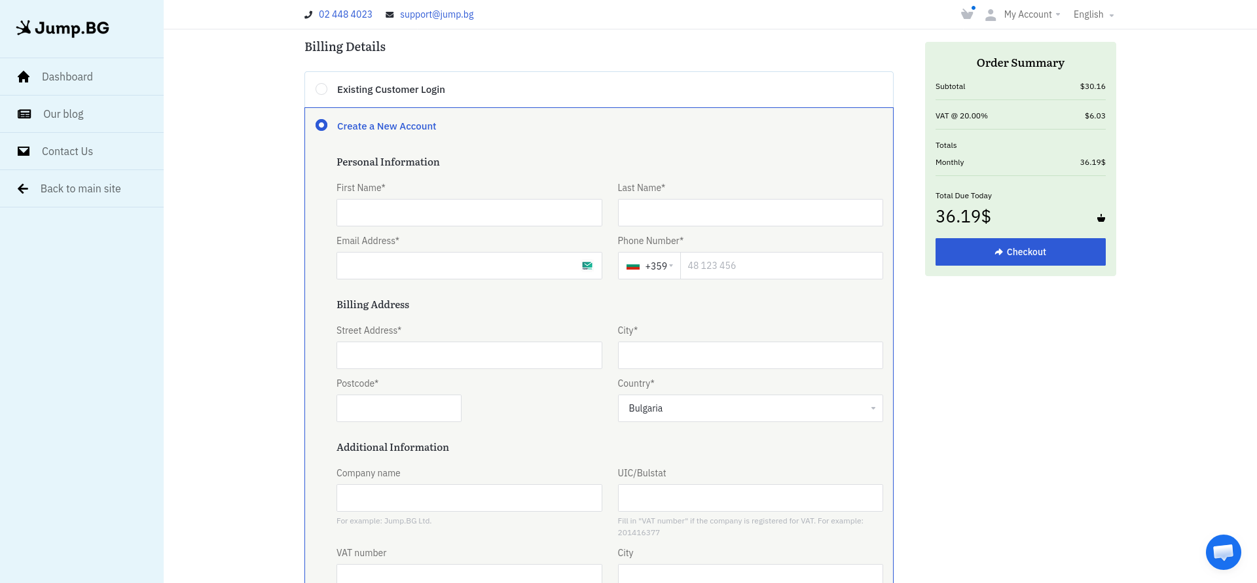Click the user avatar icon
Screen dimensions: 1257x583
click(991, 14)
